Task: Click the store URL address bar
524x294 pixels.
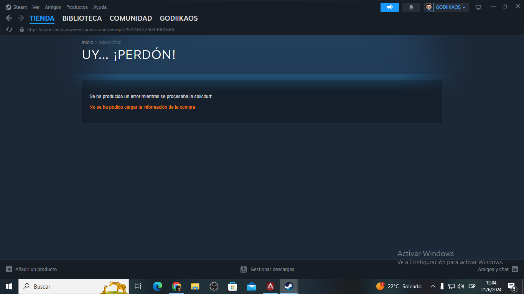Action: point(101,29)
